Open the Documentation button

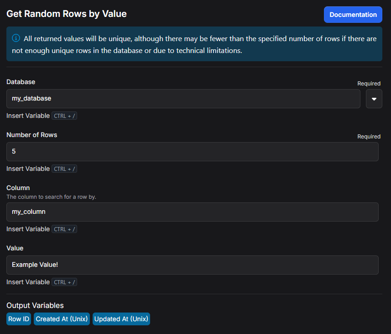[x=353, y=15]
